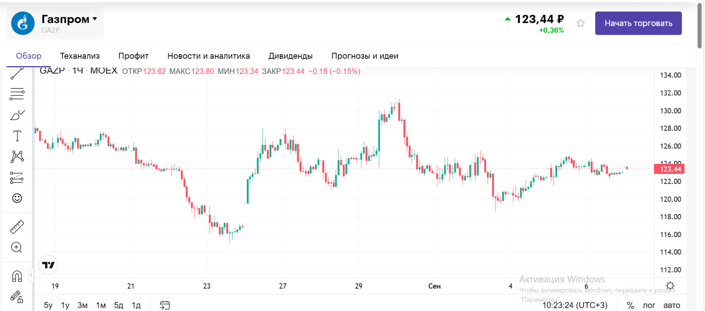
Task: Select the brush drawing tool
Action: click(x=17, y=115)
